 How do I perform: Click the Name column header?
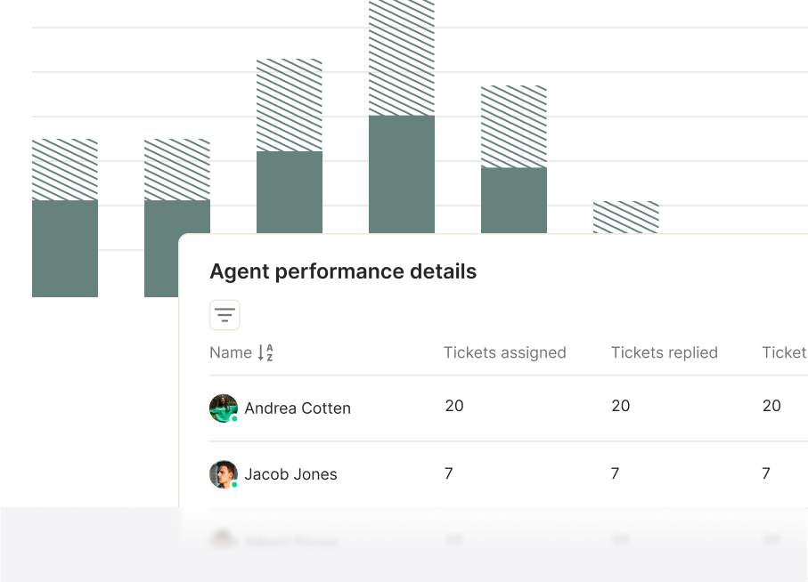(x=231, y=352)
